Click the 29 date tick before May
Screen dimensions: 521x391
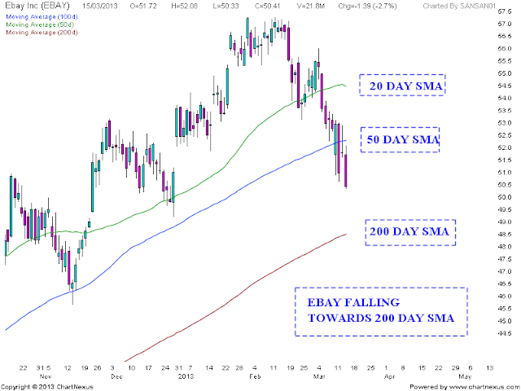click(x=456, y=368)
